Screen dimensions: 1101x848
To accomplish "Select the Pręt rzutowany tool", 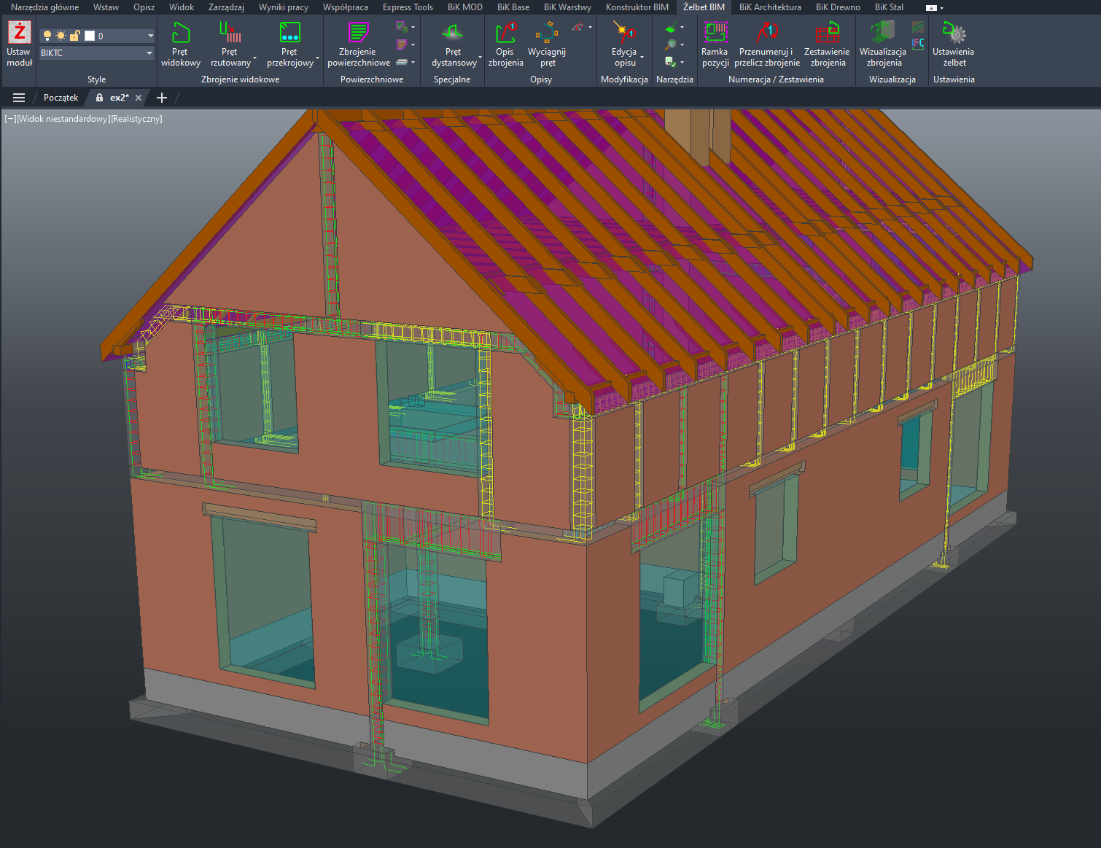I will [x=230, y=44].
